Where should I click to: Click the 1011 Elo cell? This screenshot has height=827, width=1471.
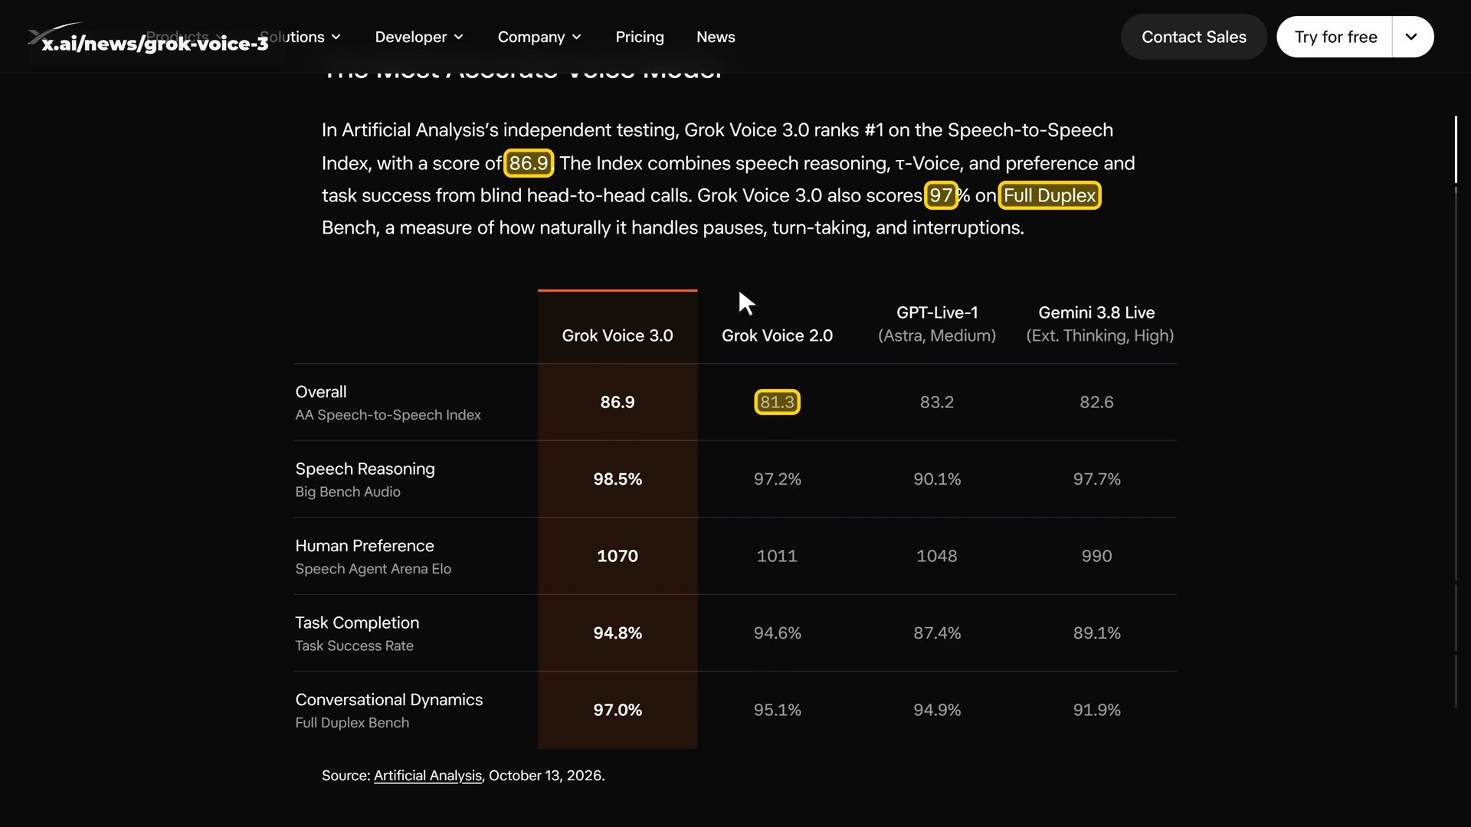[x=777, y=556]
